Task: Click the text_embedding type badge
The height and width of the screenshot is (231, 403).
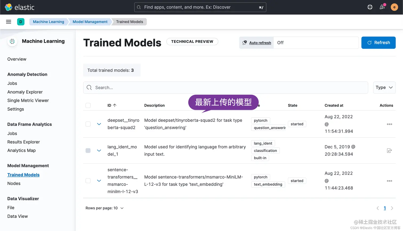Action: tap(268, 184)
